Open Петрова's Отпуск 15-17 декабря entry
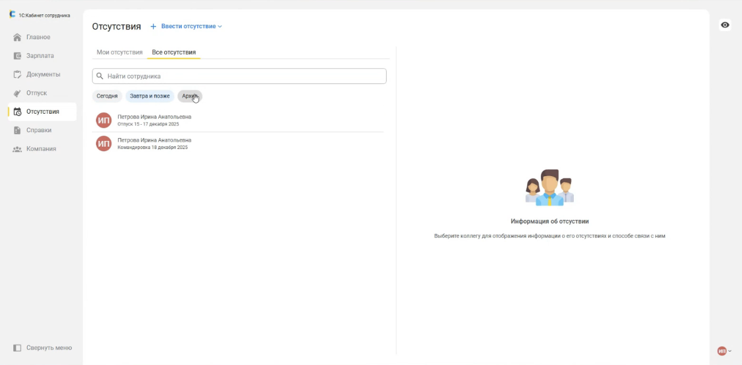Image resolution: width=742 pixels, height=365 pixels. pyautogui.click(x=154, y=120)
